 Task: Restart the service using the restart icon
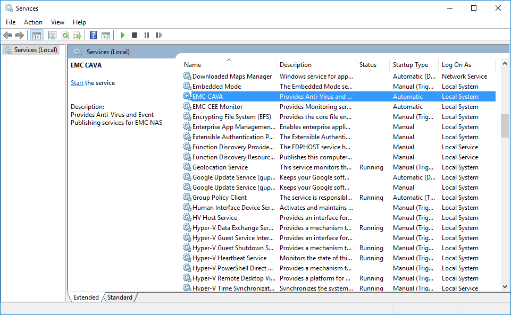[x=158, y=35]
